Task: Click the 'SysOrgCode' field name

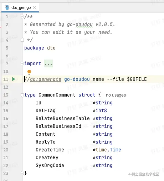Action: pyautogui.click(x=50, y=165)
